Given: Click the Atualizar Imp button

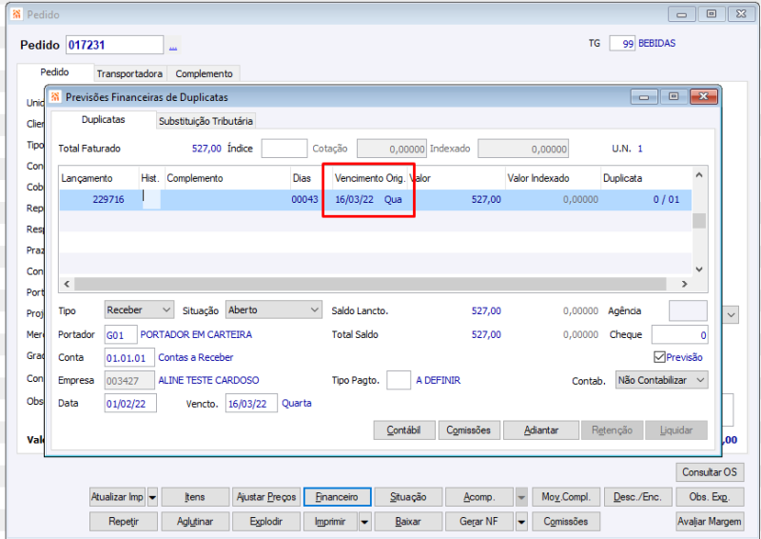Looking at the screenshot, I should [x=118, y=497].
